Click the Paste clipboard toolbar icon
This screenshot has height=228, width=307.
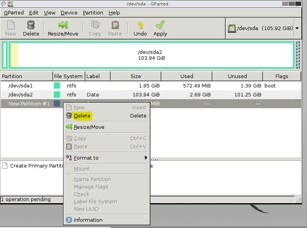[x=115, y=25]
